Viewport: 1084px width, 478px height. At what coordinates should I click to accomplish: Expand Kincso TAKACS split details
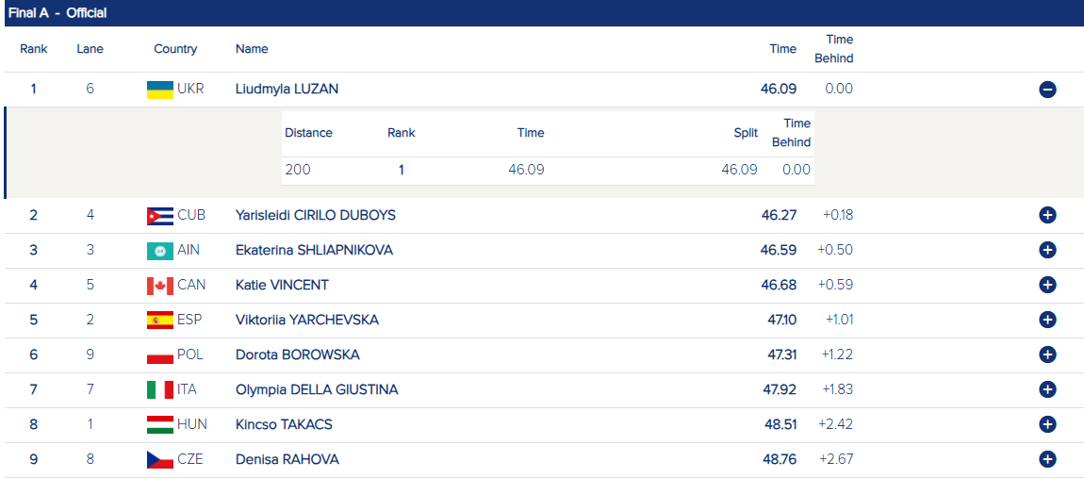(x=1047, y=424)
